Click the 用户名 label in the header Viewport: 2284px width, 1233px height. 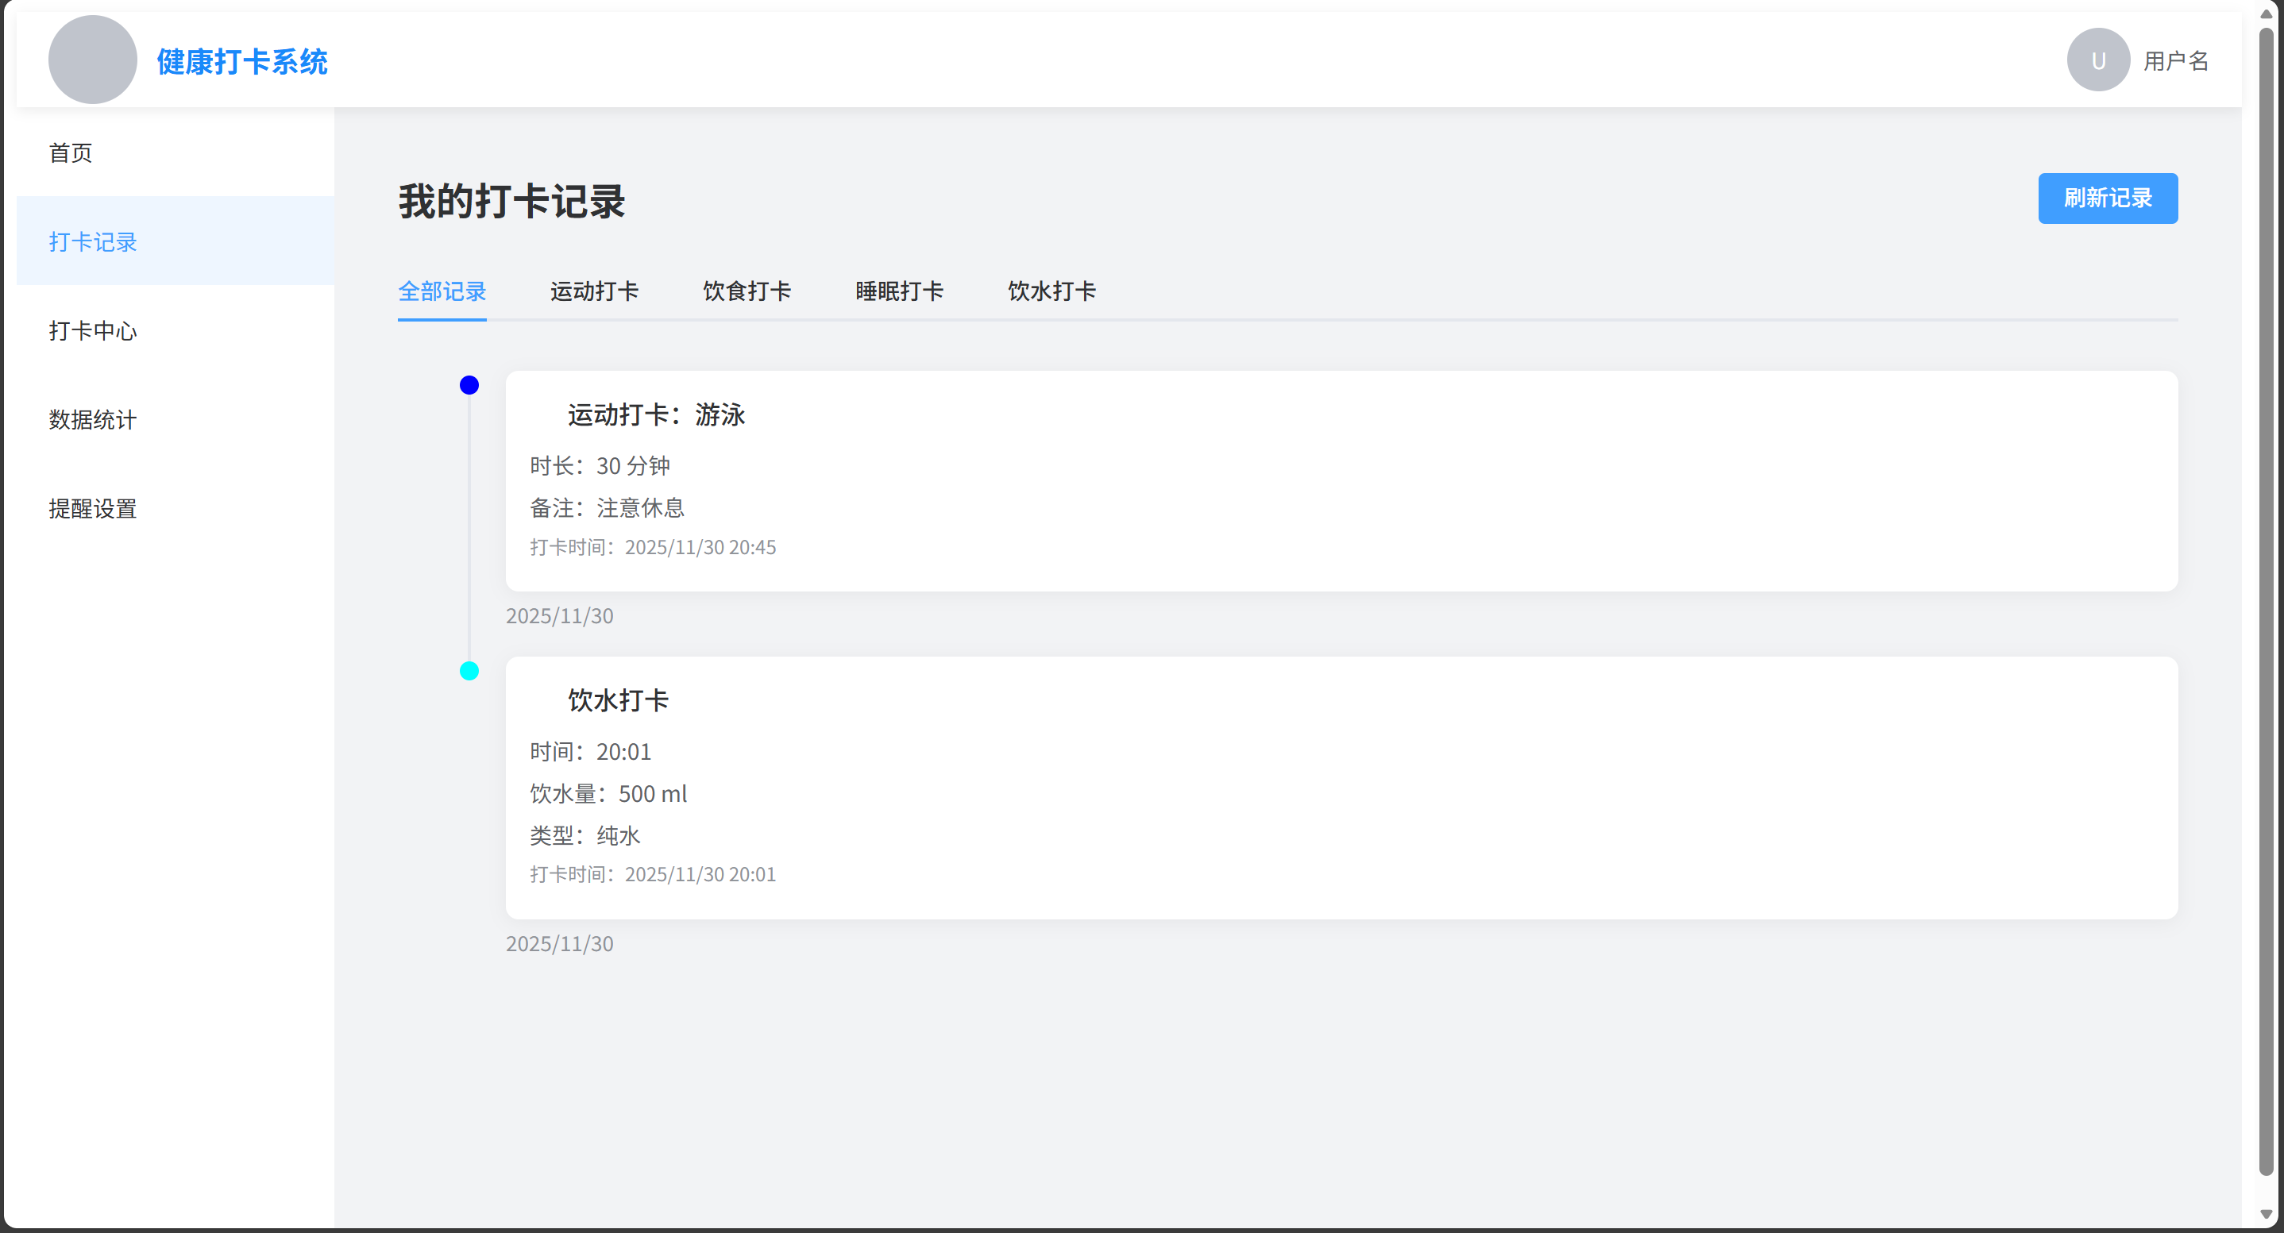[x=2175, y=60]
